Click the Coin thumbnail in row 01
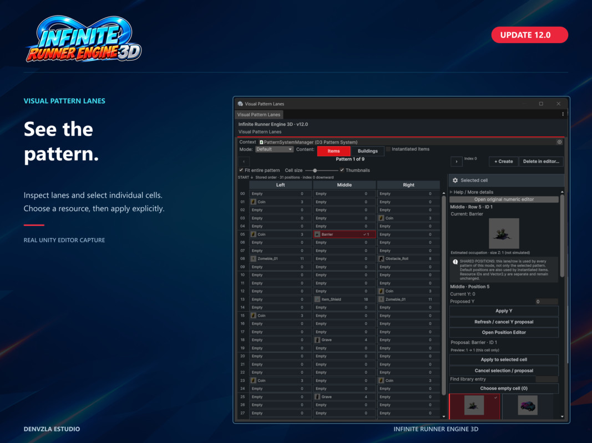The width and height of the screenshot is (592, 443). [254, 202]
